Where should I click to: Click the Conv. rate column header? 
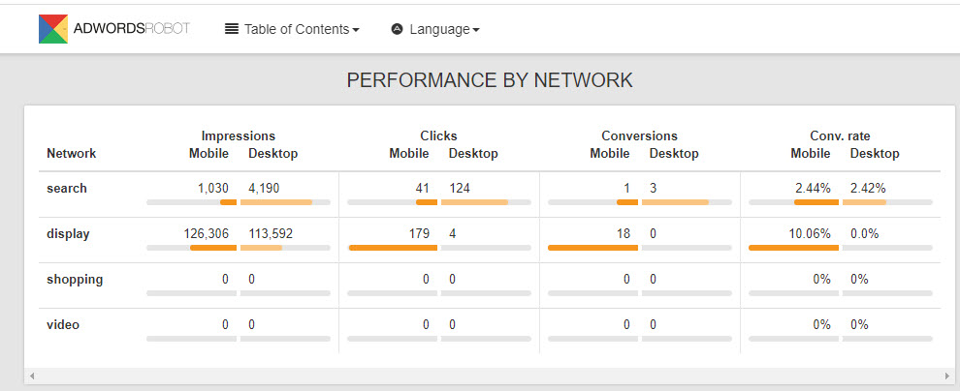(840, 135)
